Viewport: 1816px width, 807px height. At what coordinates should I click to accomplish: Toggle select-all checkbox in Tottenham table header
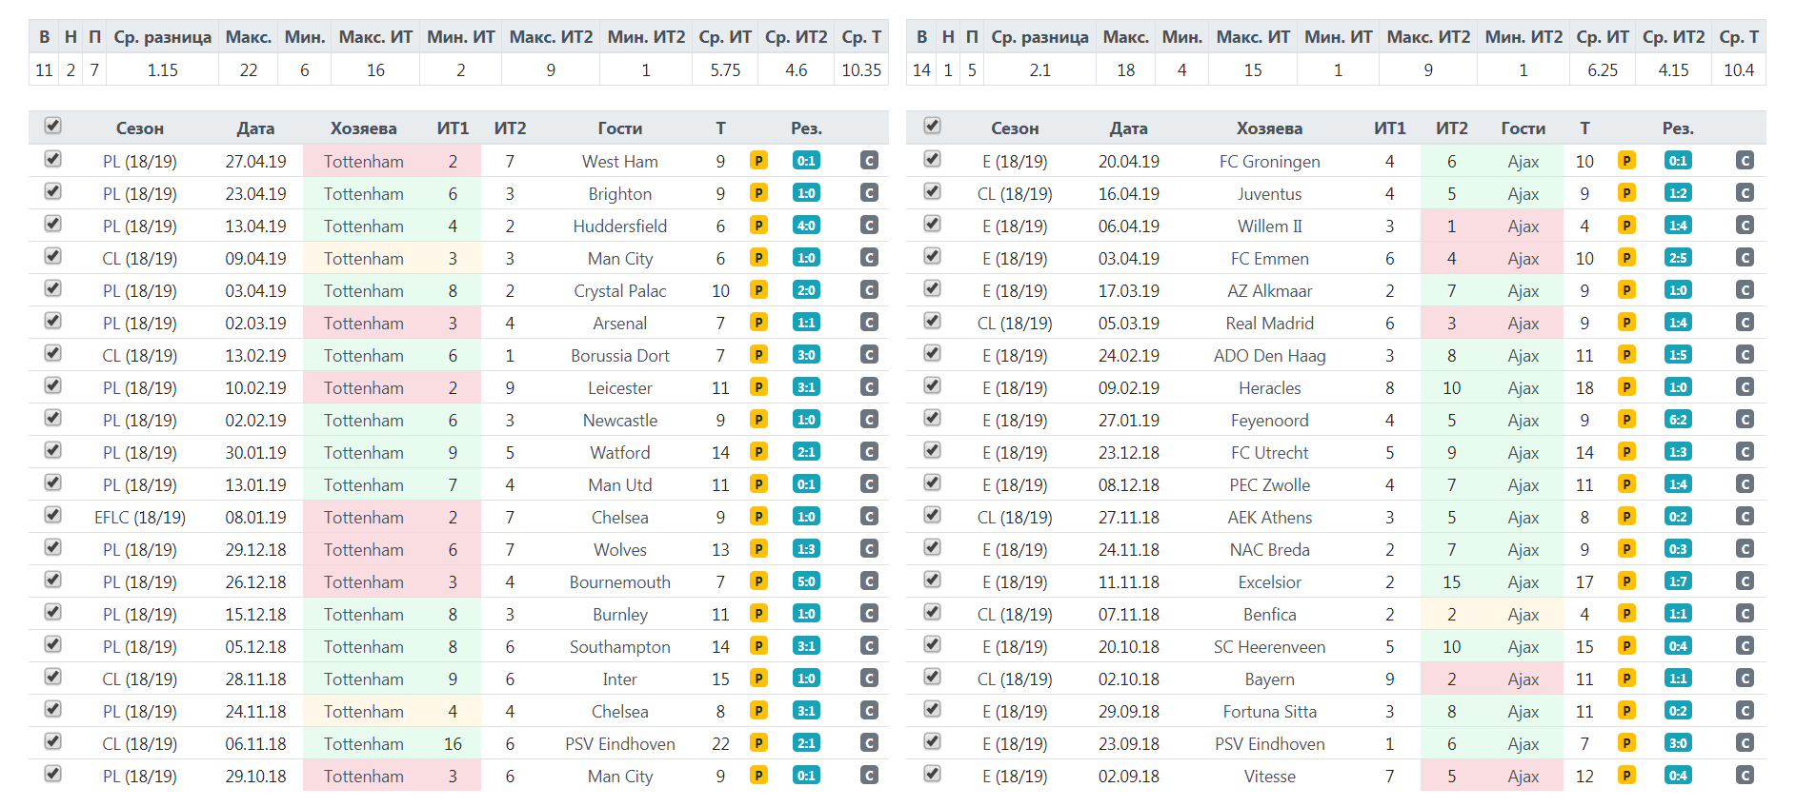pyautogui.click(x=53, y=126)
